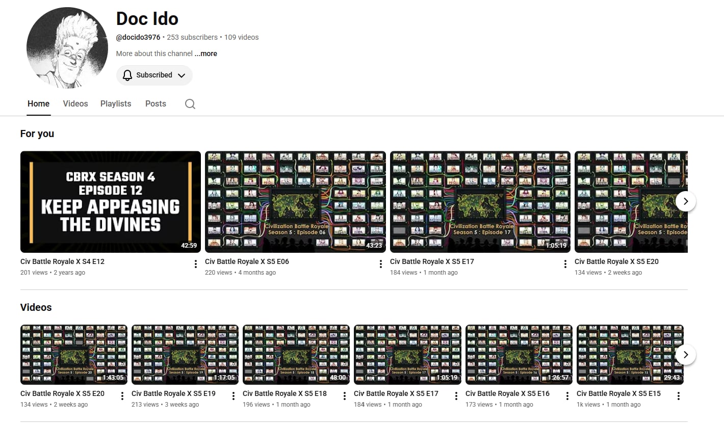This screenshot has width=724, height=424.
Task: Open options menu for S5 E15 video
Action: pyautogui.click(x=679, y=396)
